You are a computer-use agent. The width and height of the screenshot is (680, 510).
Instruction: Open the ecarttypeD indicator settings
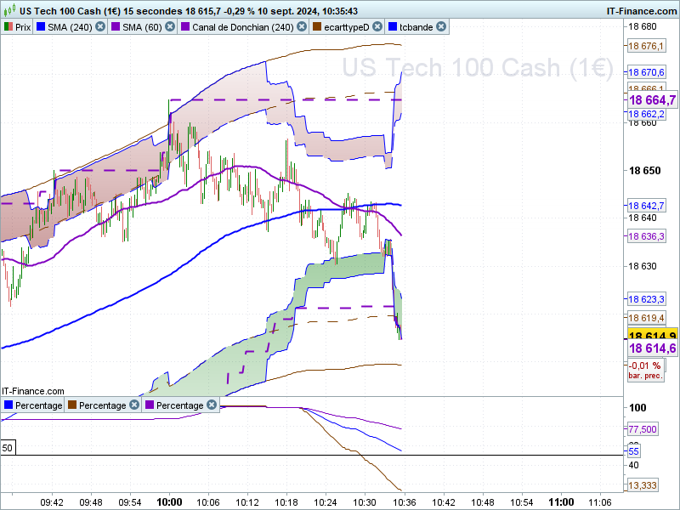347,27
